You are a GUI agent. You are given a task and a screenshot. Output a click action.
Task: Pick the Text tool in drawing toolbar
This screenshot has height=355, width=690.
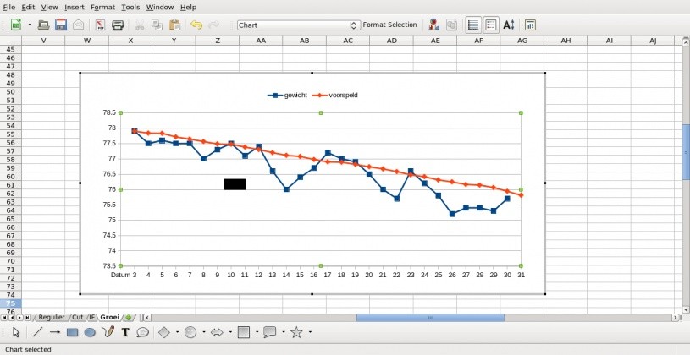tap(125, 332)
